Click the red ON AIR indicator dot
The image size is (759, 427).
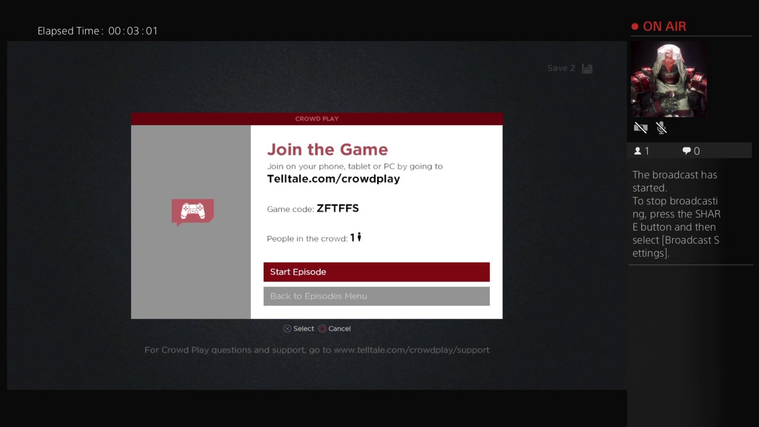pos(635,27)
